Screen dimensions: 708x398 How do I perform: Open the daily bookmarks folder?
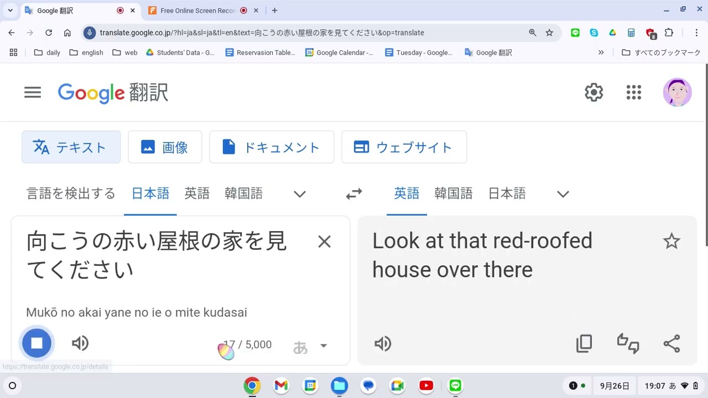coord(47,53)
